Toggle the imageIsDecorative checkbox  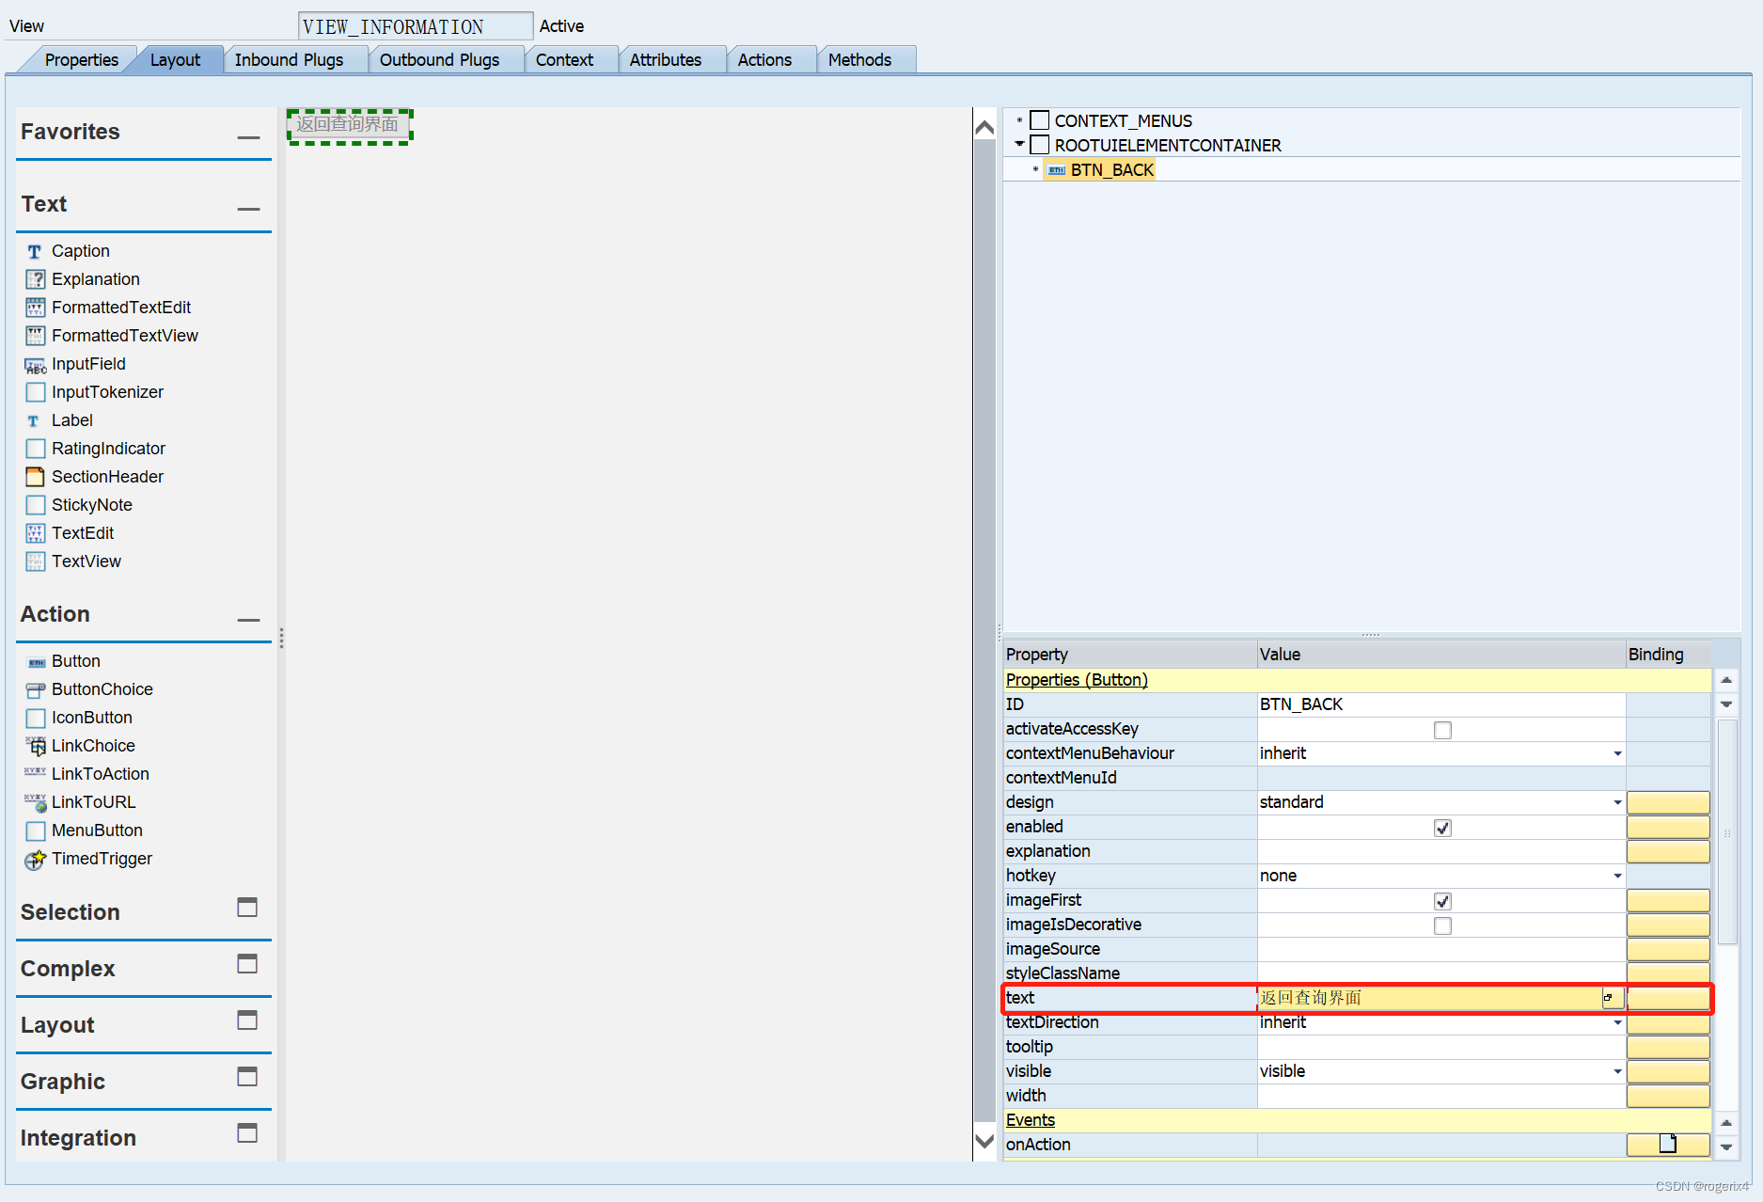(x=1442, y=925)
